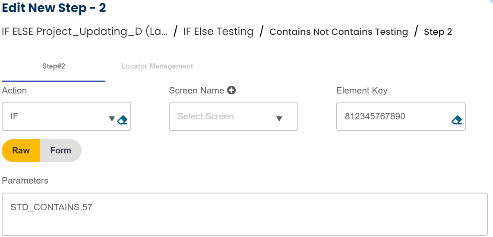This screenshot has width=493, height=237.
Task: Click the IF value in Action box
Action: pyautogui.click(x=14, y=116)
